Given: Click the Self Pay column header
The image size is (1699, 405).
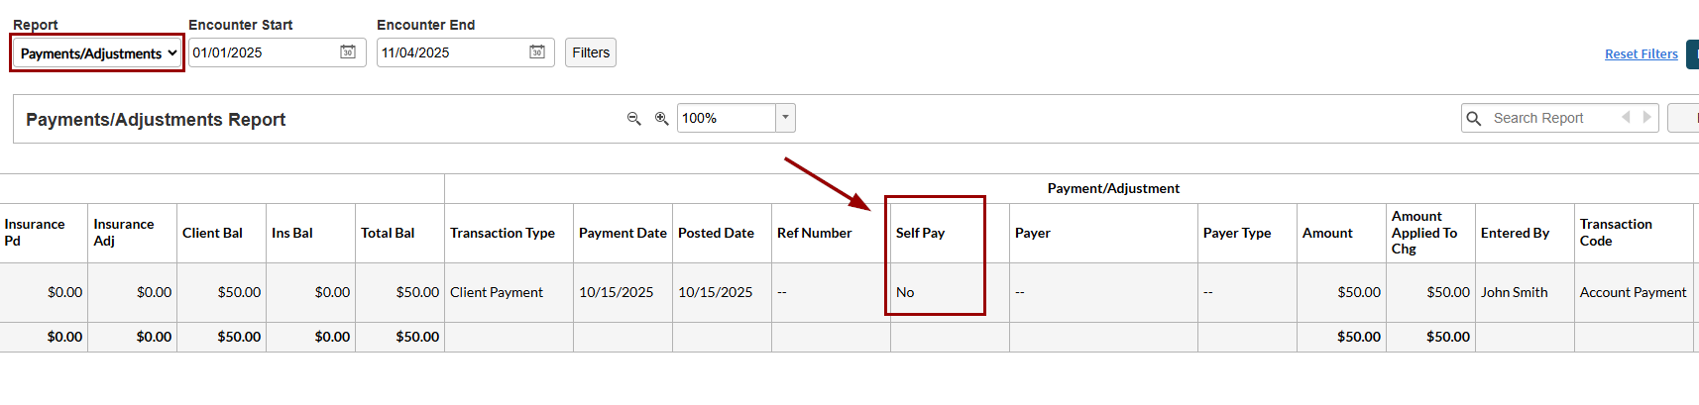Looking at the screenshot, I should (920, 234).
